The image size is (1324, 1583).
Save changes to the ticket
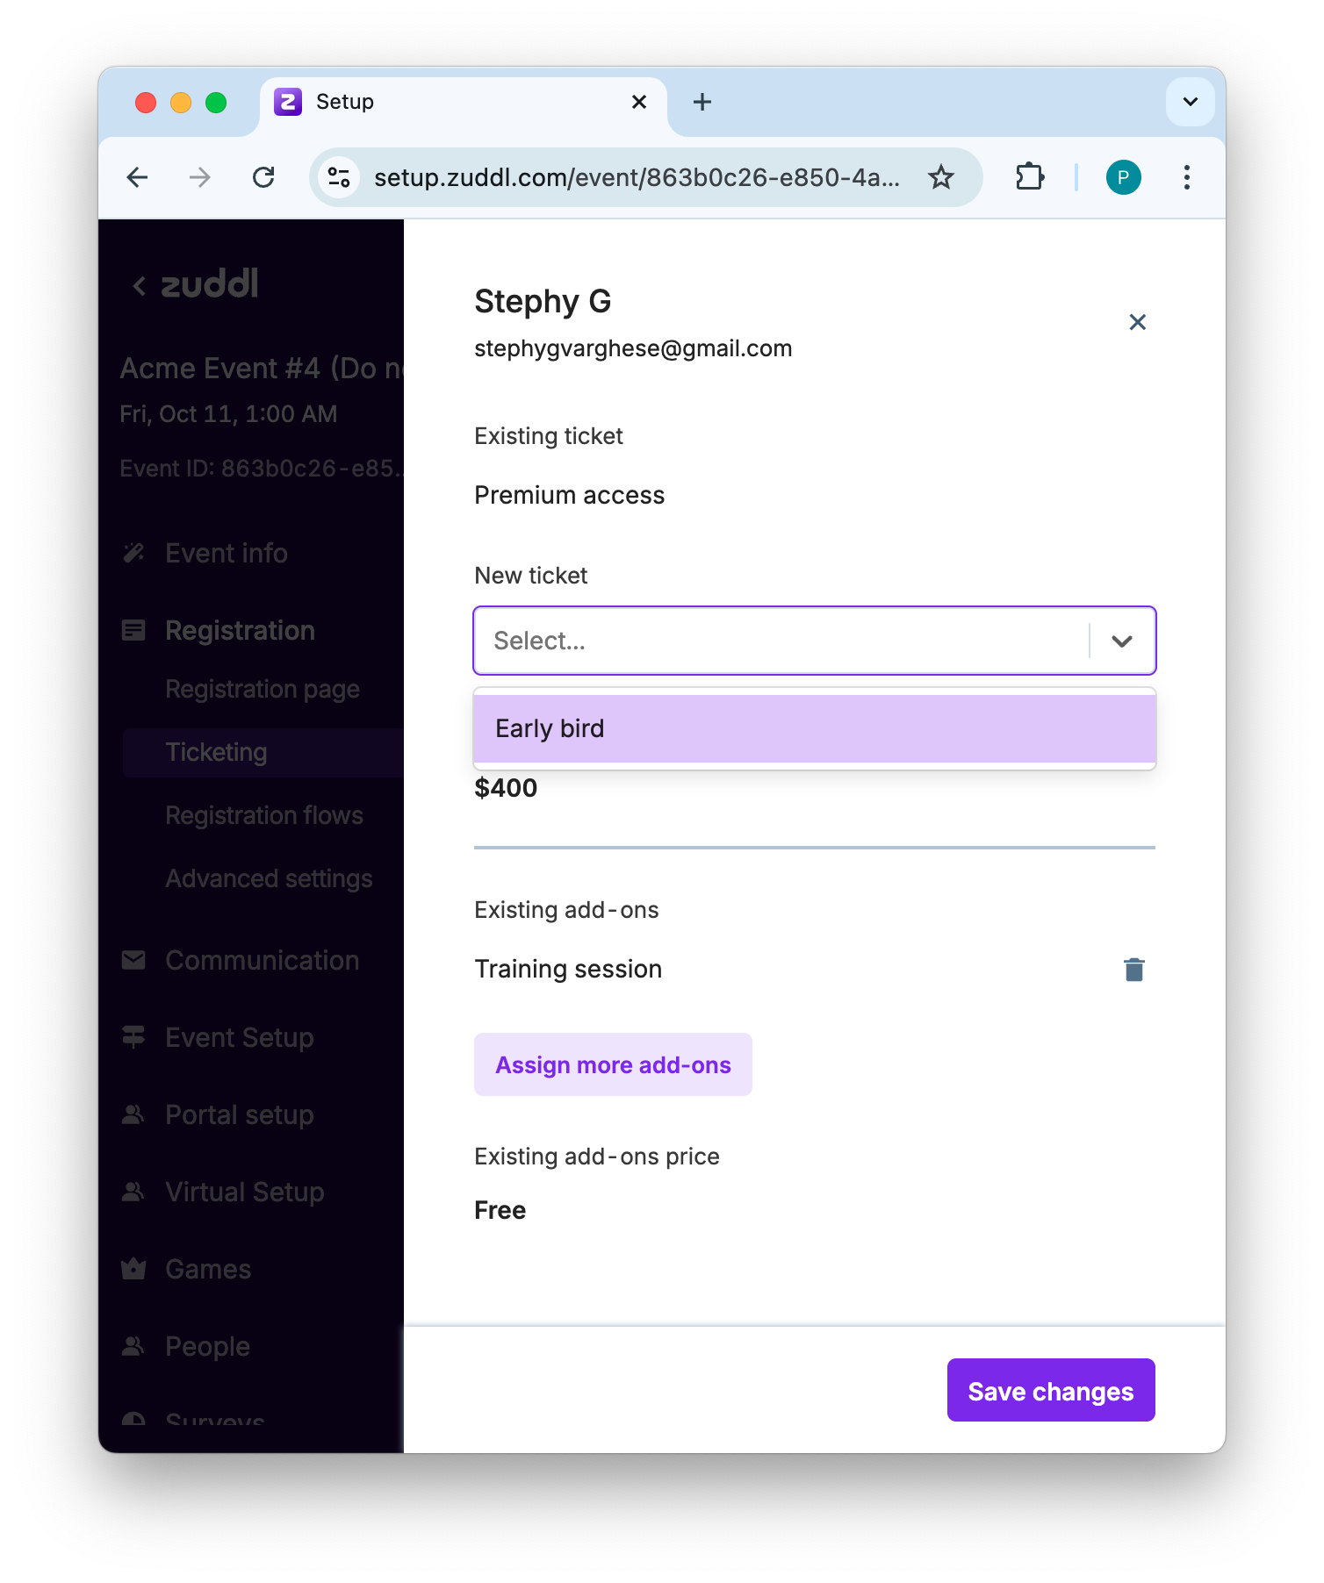(1050, 1391)
